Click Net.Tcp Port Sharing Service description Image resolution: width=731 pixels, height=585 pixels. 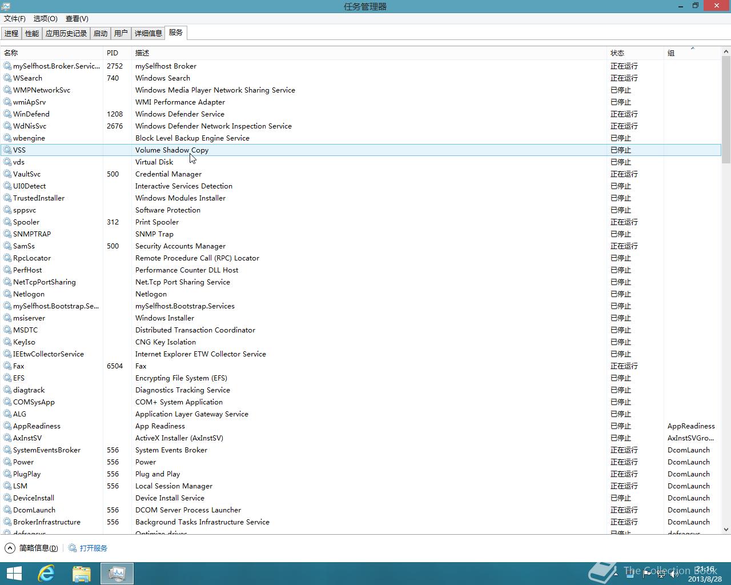click(183, 282)
